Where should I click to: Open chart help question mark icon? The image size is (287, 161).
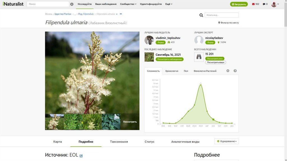[235, 71]
